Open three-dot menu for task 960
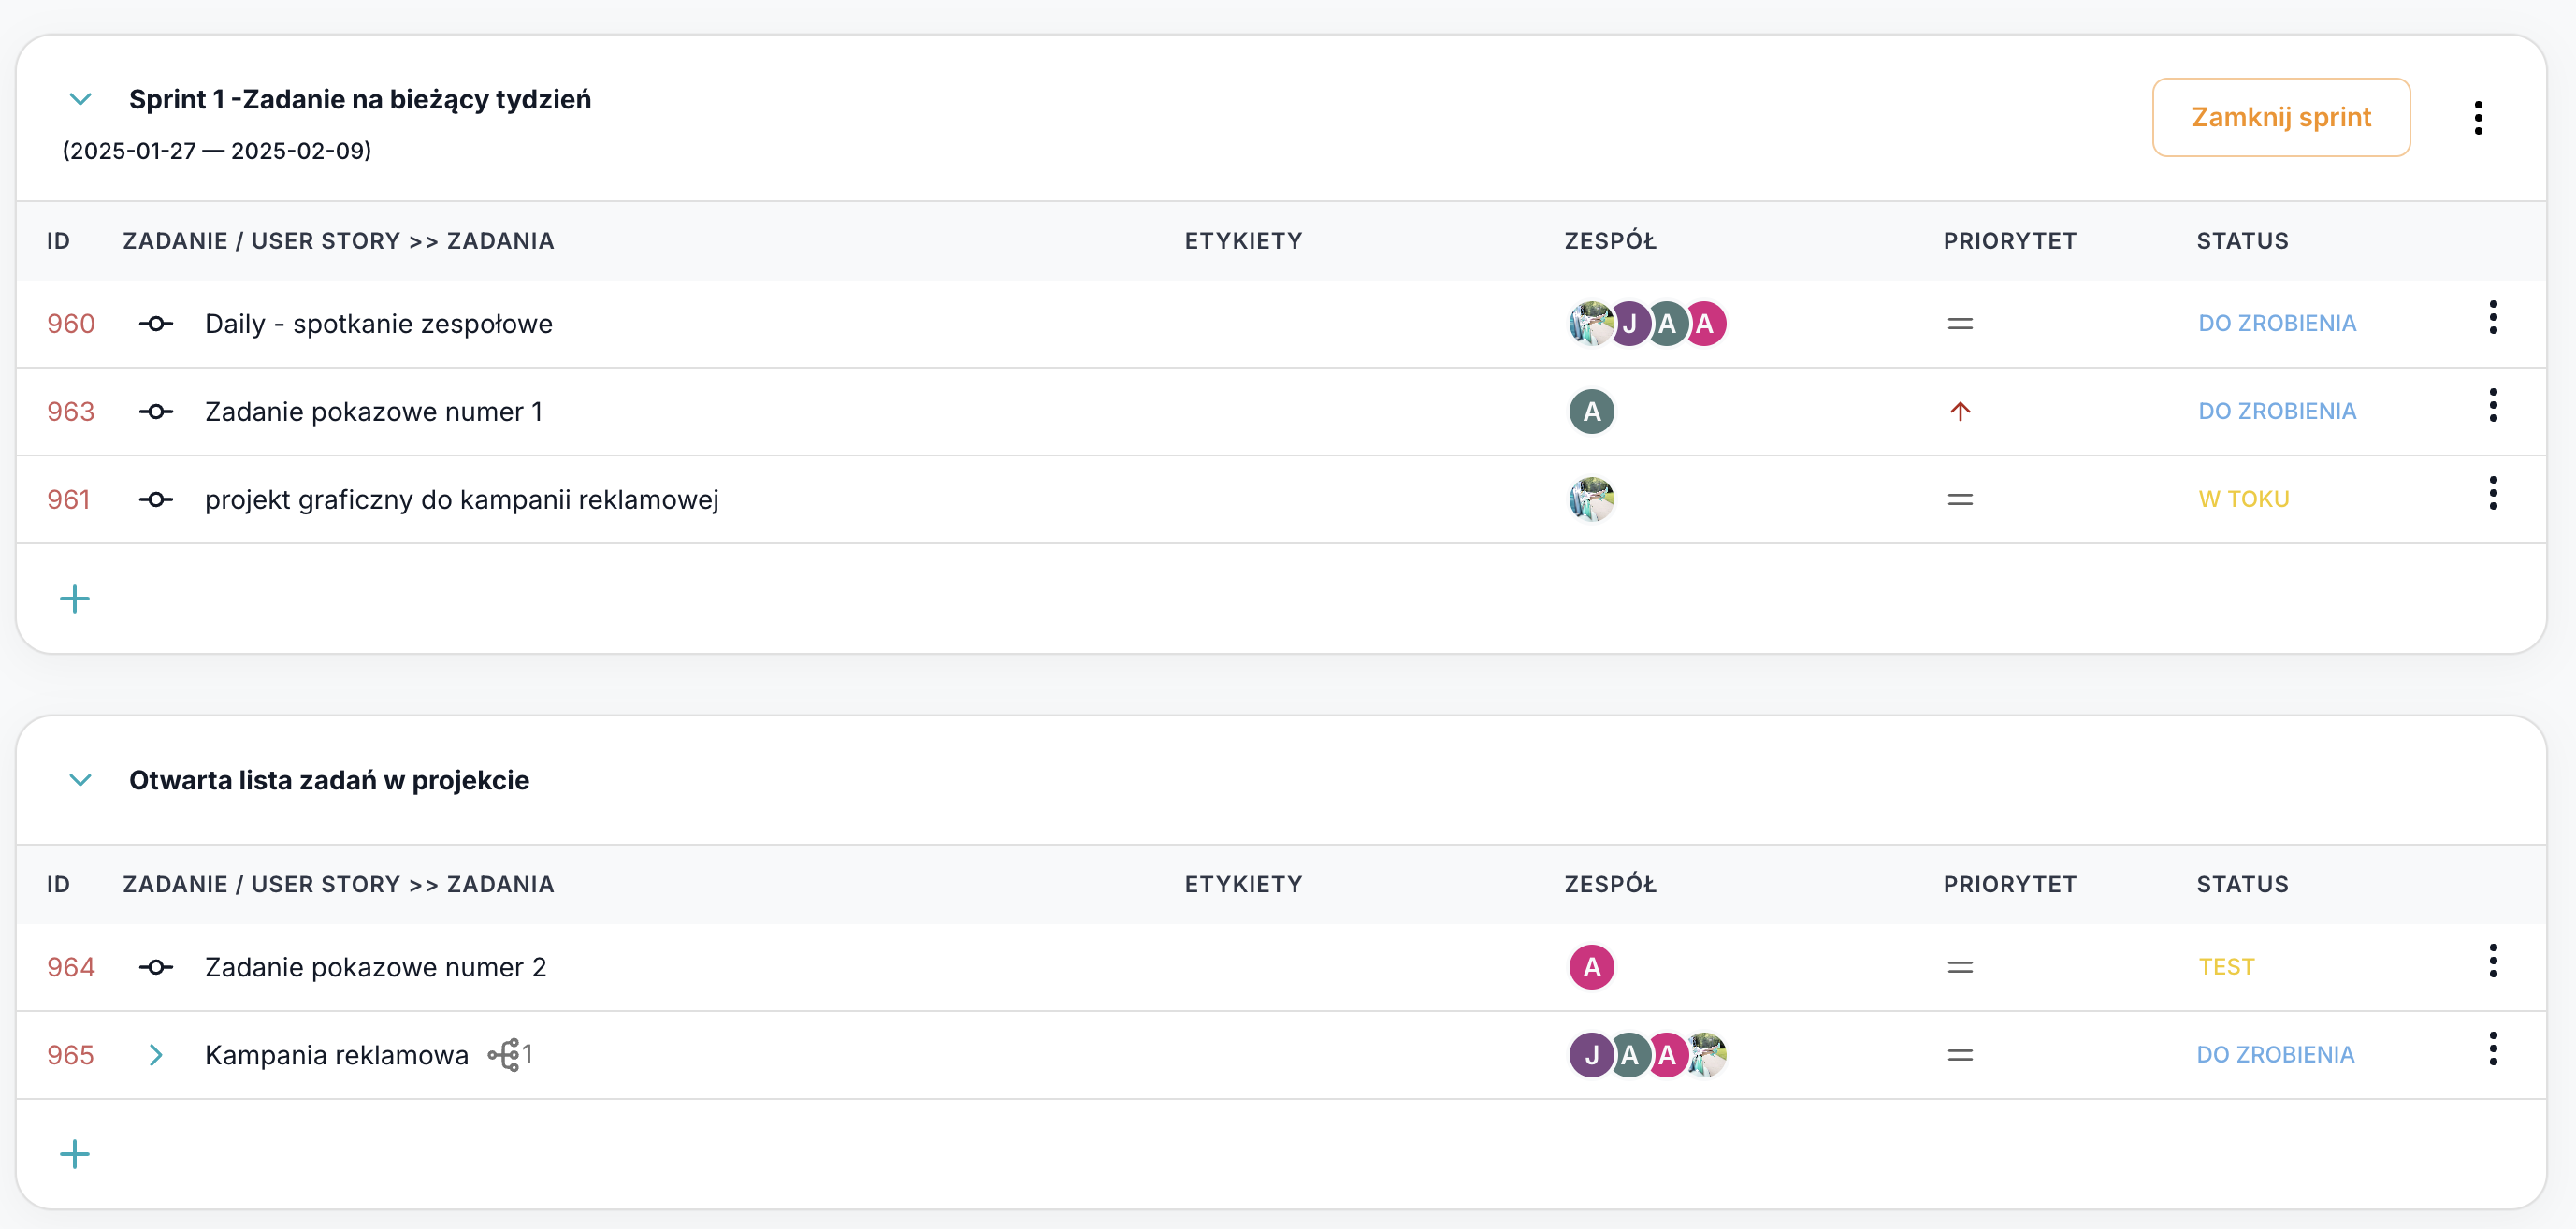2576x1229 pixels. click(2492, 317)
